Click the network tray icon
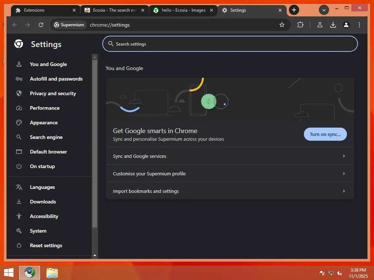 [x=331, y=273]
